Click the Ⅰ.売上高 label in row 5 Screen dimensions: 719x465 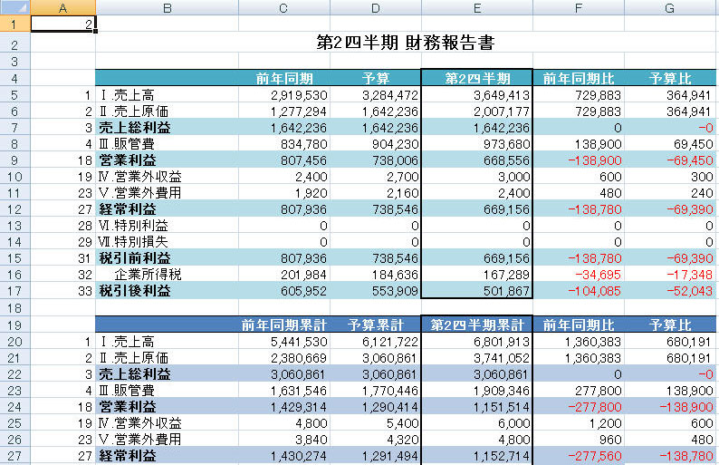127,95
